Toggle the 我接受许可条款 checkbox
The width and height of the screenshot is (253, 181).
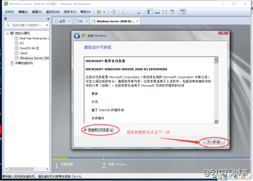point(85,130)
